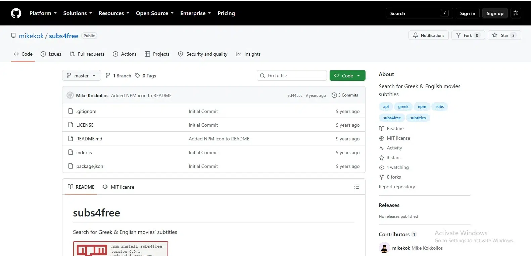Click the Sign up button
Viewport: 531px width, 256px height.
click(x=495, y=13)
